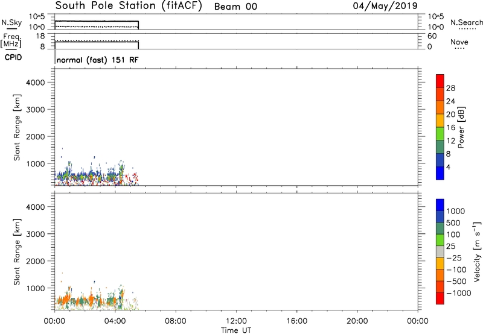Click the 04:00 time axis label
Image resolution: width=483 pixels, height=334 pixels.
coord(115,321)
